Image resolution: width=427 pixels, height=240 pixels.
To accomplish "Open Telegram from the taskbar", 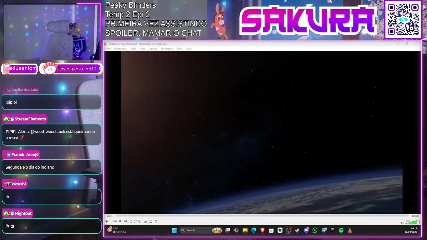I will [324, 230].
